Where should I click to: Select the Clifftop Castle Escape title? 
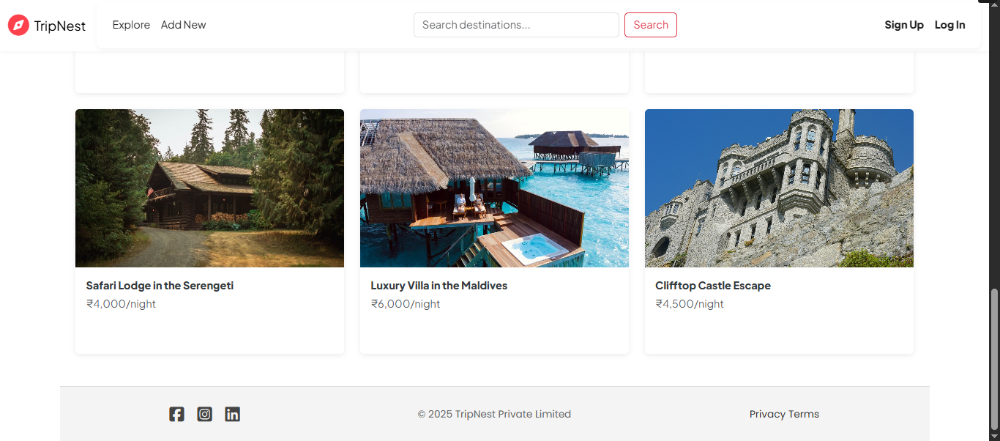712,286
